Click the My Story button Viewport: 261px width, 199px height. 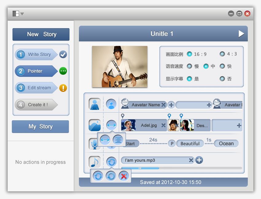pyautogui.click(x=41, y=126)
